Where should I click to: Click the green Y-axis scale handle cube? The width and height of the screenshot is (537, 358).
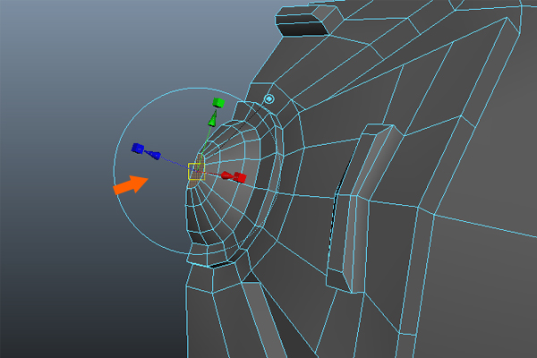point(218,102)
